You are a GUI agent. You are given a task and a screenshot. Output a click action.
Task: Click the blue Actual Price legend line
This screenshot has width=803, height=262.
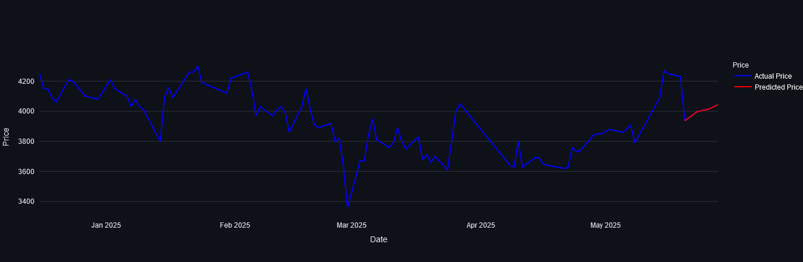click(743, 76)
